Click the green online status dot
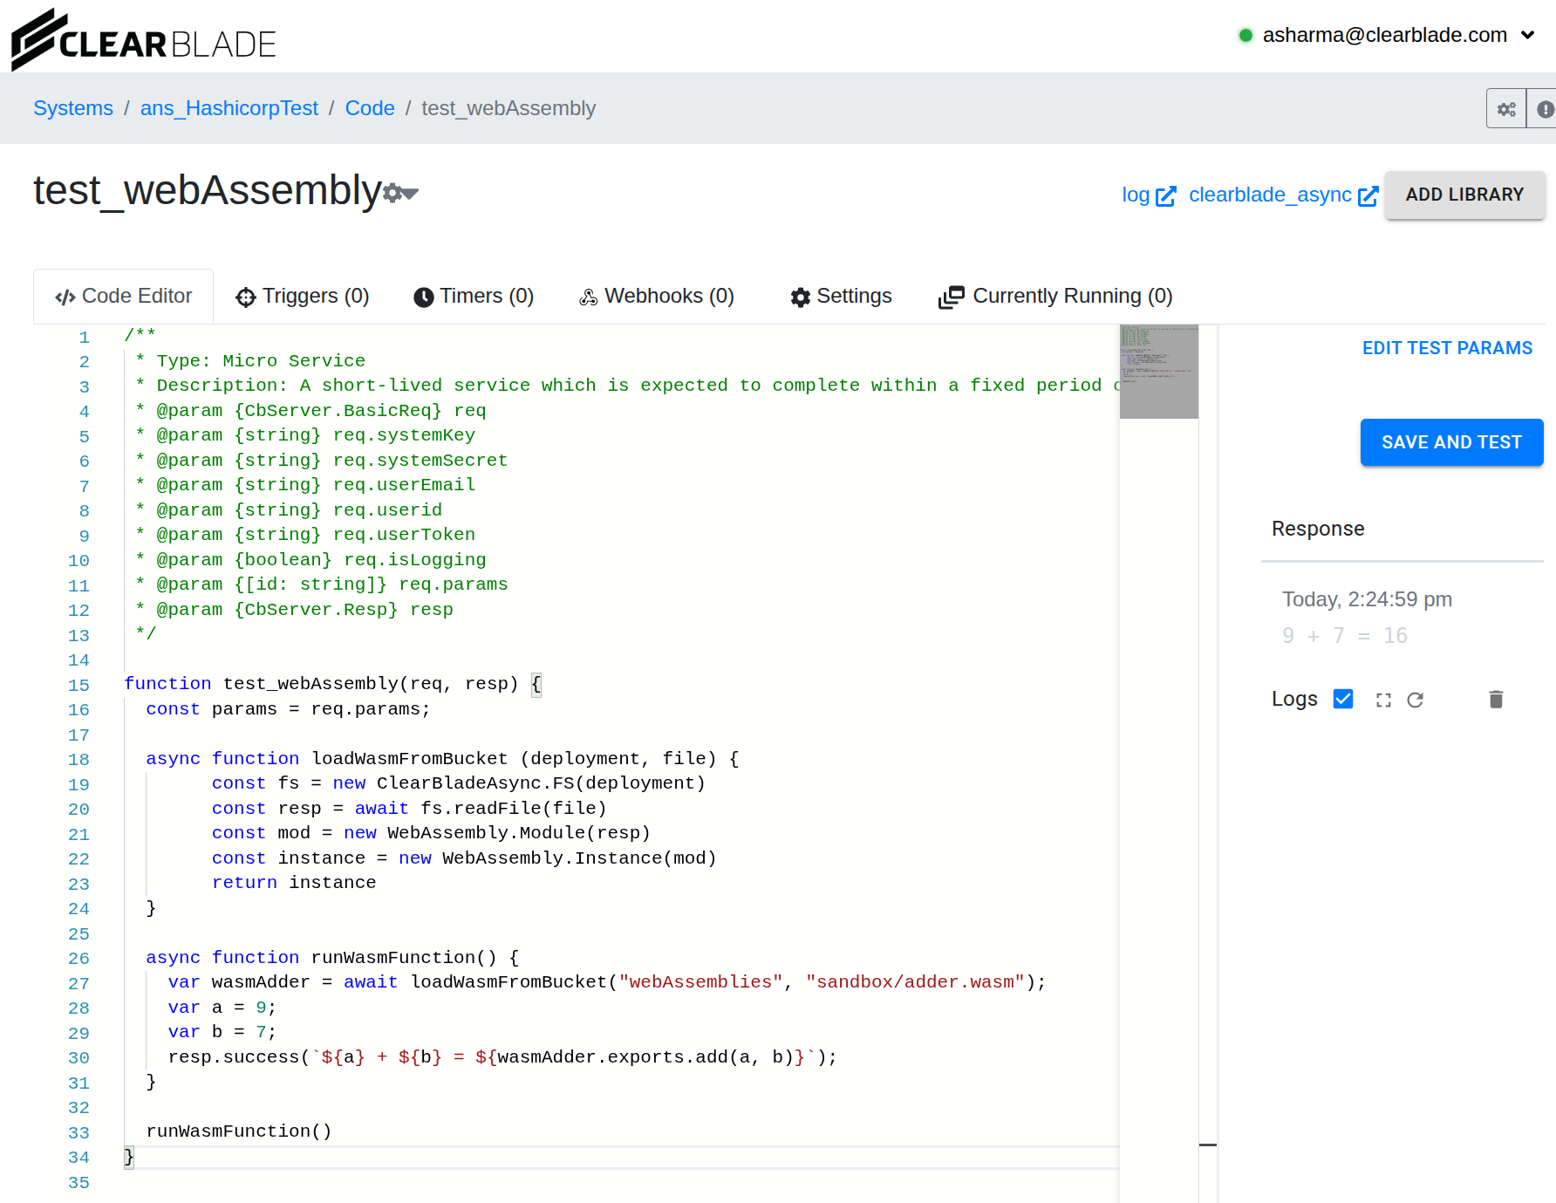The width and height of the screenshot is (1556, 1203). pos(1245,35)
